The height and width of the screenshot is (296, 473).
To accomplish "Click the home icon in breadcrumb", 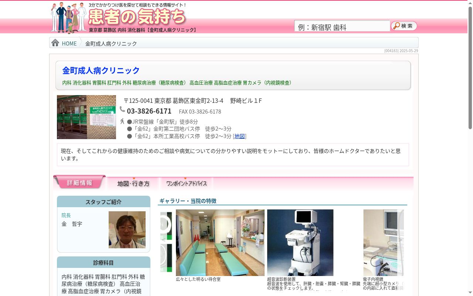I will click(x=55, y=43).
